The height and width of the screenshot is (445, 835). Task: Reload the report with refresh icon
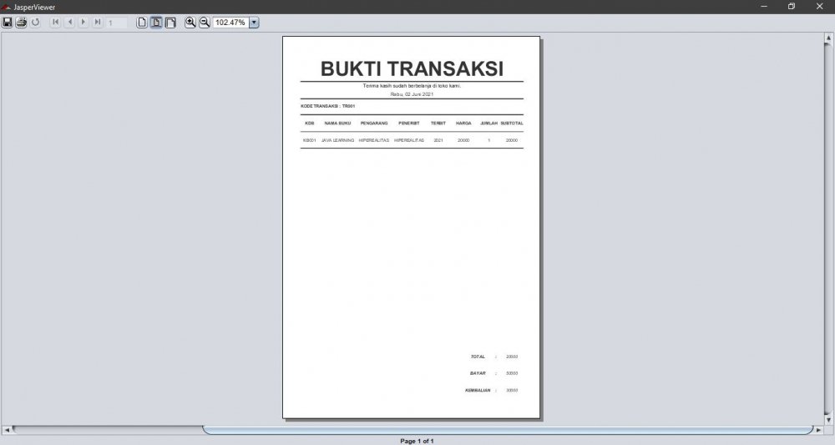pyautogui.click(x=36, y=23)
